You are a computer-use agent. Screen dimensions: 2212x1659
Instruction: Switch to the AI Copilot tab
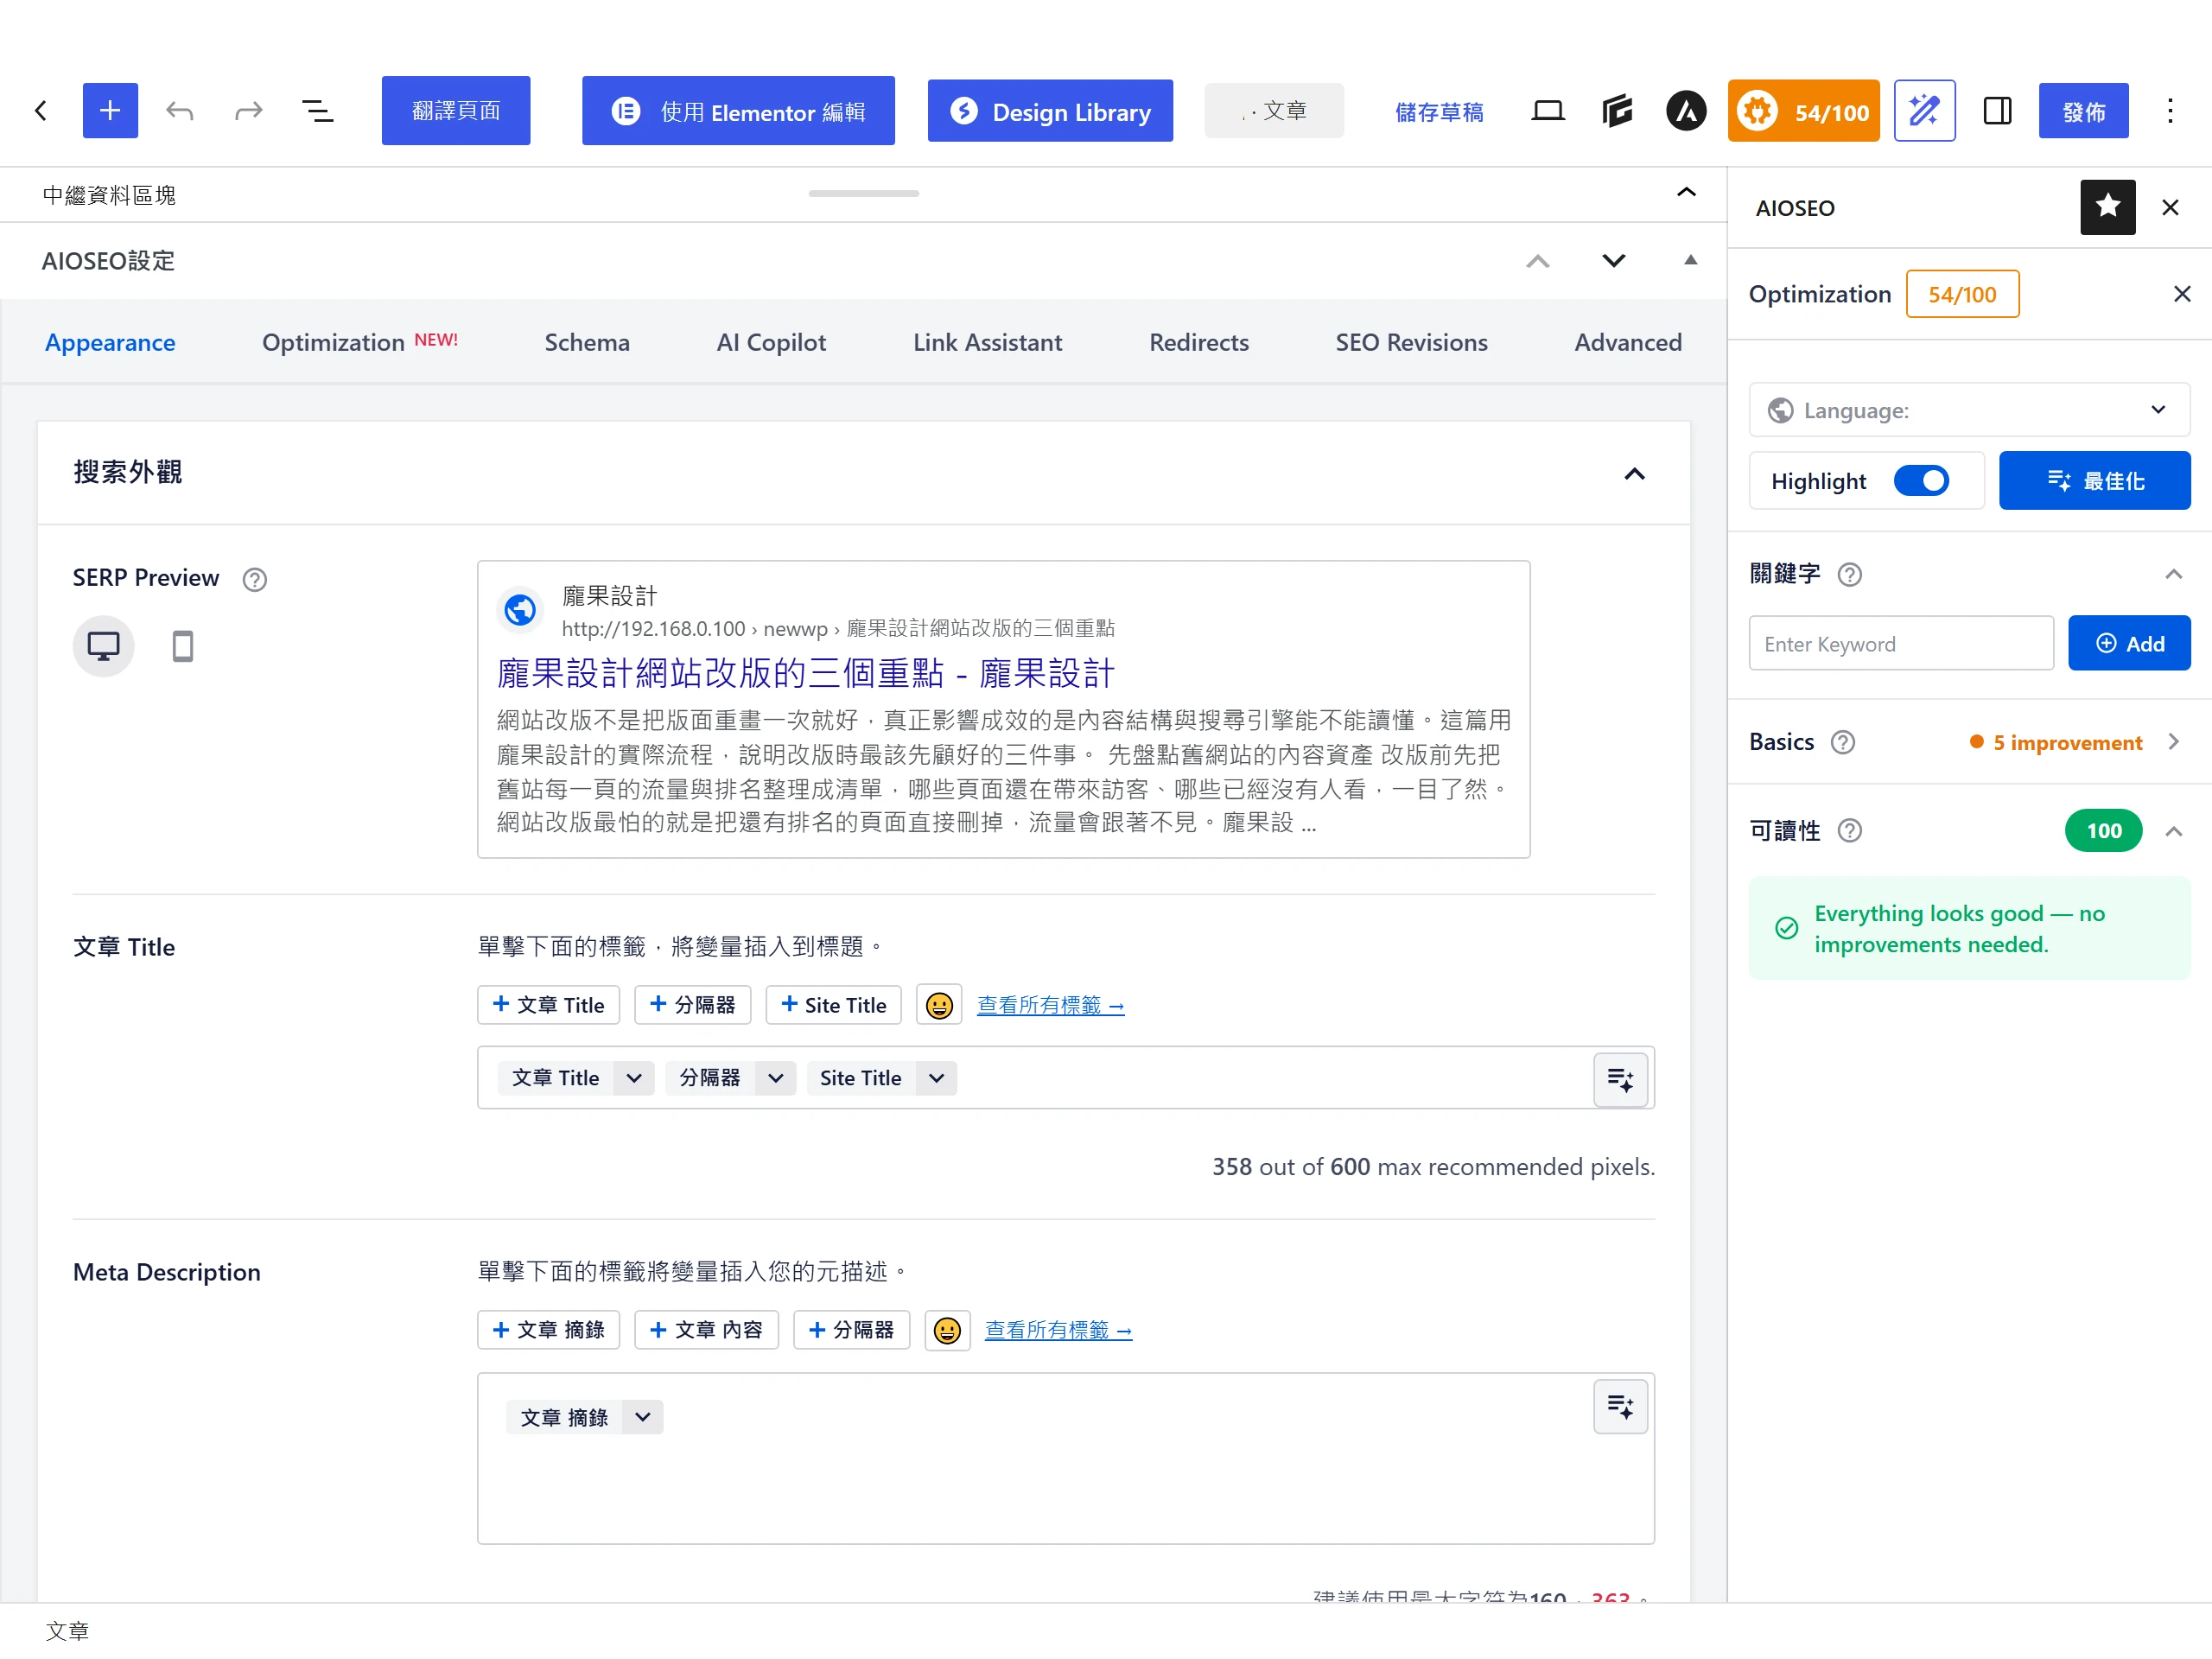(x=771, y=342)
